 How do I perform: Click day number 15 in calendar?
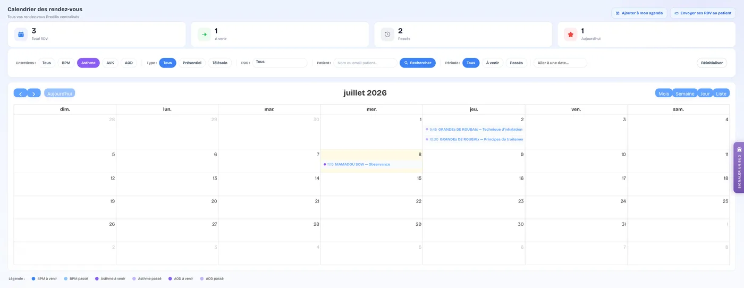419,179
